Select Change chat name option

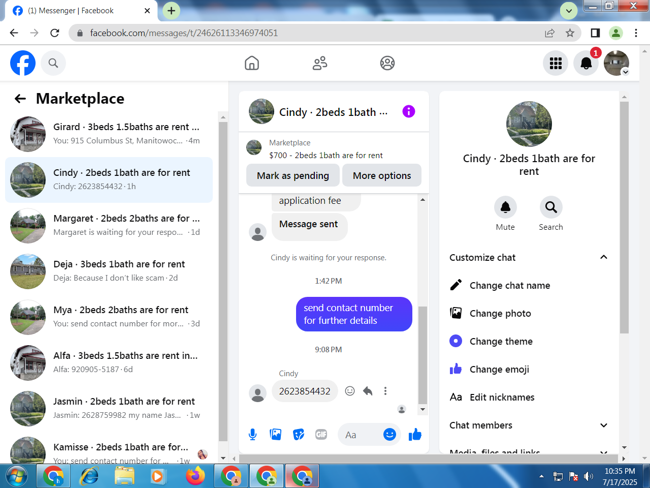pos(528,285)
